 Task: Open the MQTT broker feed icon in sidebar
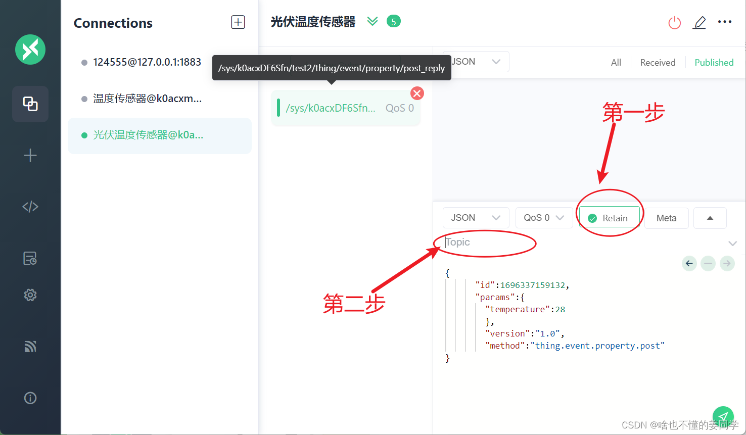tap(30, 346)
